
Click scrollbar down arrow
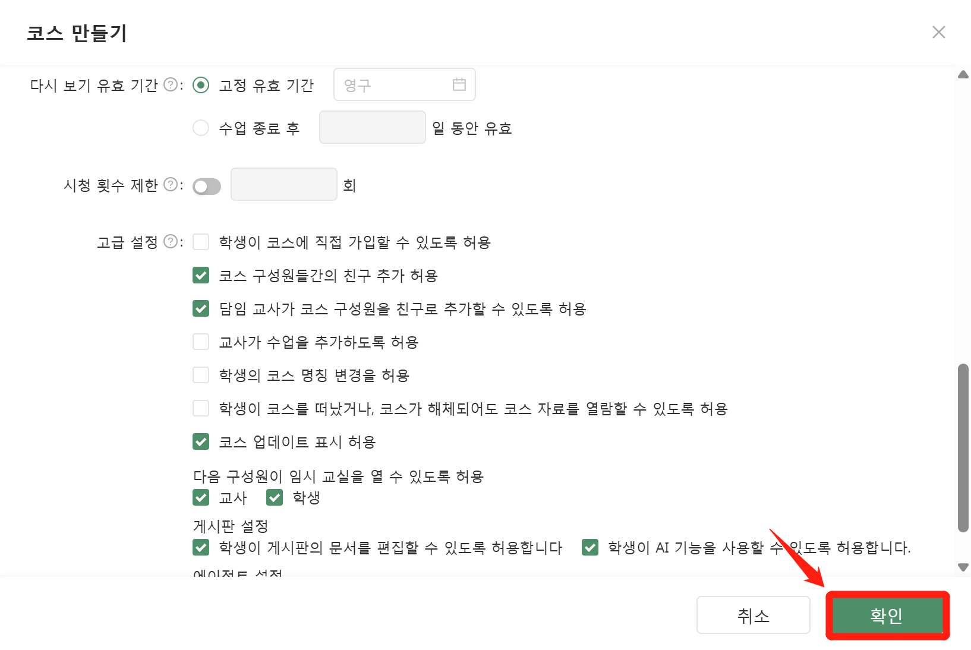pyautogui.click(x=963, y=567)
